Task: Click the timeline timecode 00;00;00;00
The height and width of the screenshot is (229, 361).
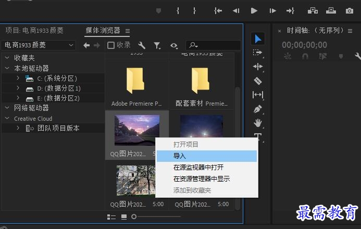Action: coord(304,45)
